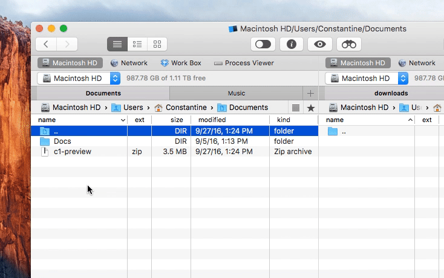Viewport: 444px width, 278px height.
Task: Switch to the Music tab
Action: click(237, 93)
